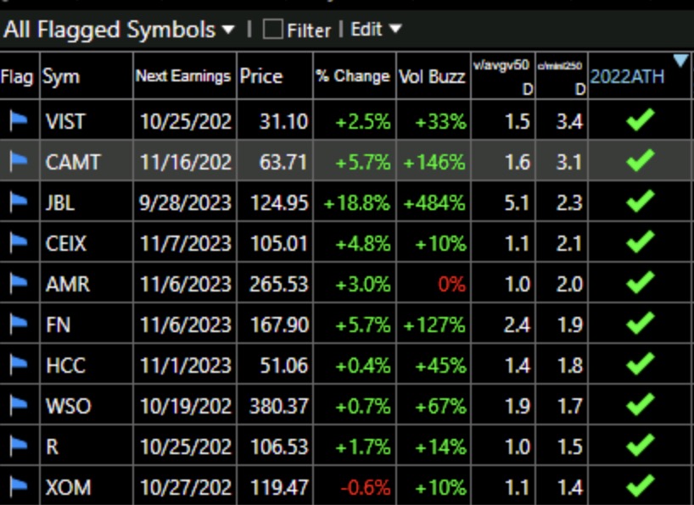Viewport: 694px width, 505px height.
Task: Click CEIX's next earnings date 11/7/2023
Action: click(186, 244)
